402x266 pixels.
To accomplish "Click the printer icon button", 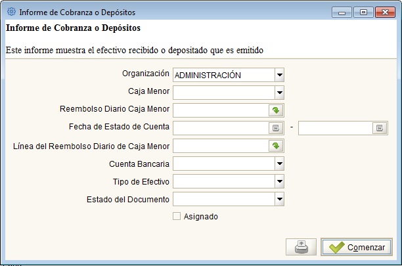I will point(301,247).
